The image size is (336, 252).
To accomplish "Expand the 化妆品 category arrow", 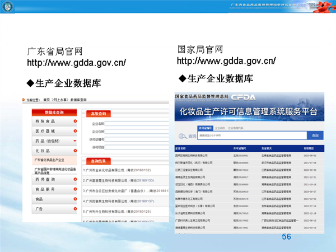I will (74, 151).
